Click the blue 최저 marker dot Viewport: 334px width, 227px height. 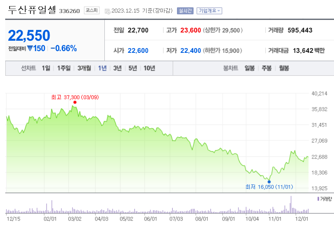(x=269, y=182)
